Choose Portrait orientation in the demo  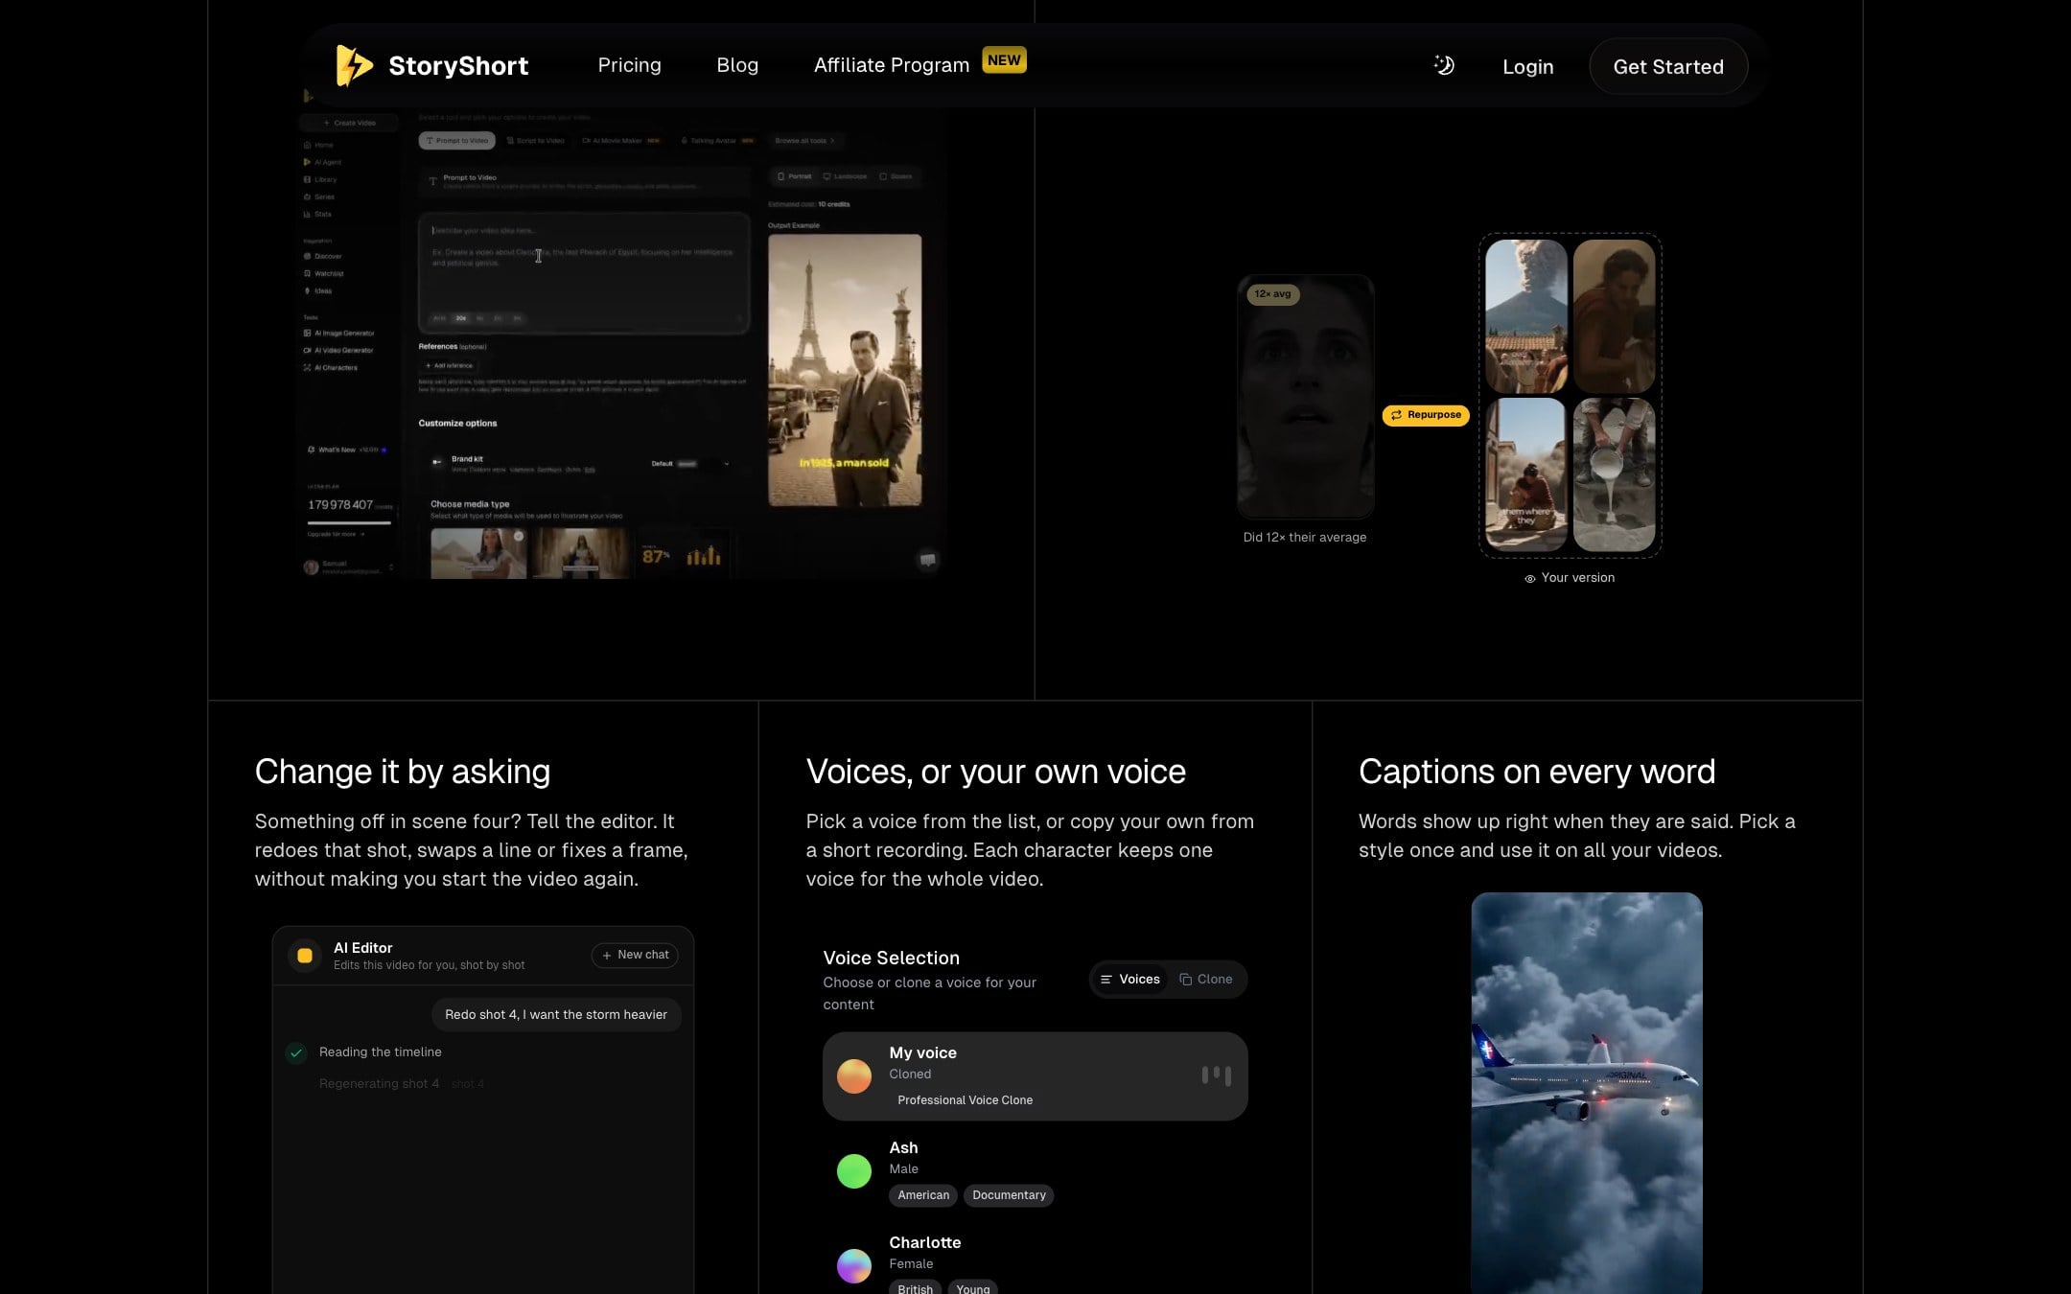click(794, 176)
